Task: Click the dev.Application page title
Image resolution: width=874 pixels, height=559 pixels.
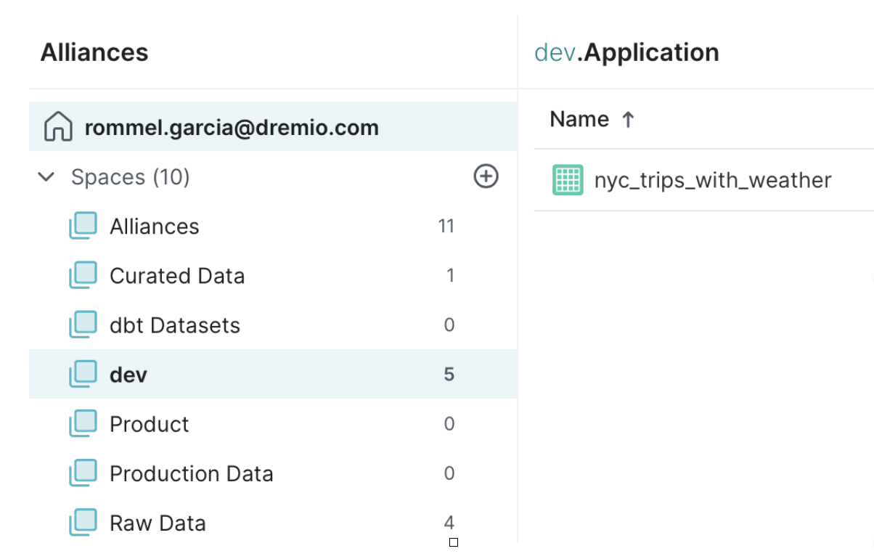Action: 626,52
